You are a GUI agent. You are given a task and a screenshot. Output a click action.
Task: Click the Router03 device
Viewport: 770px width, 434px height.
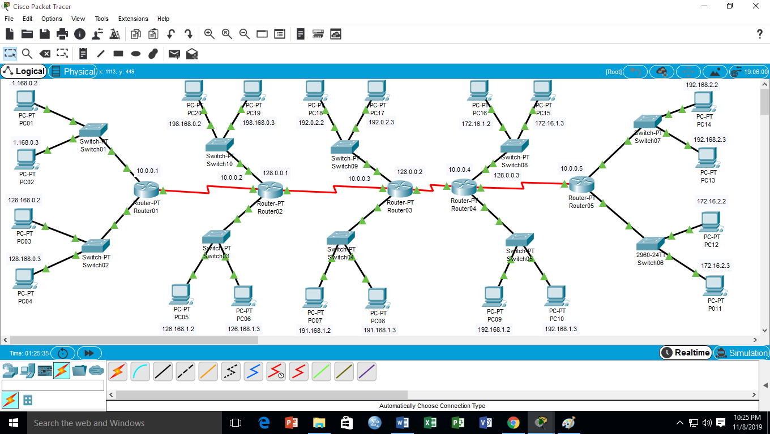[x=400, y=189]
